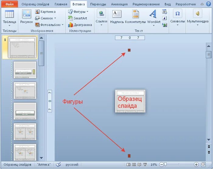The width and height of the screenshot is (213, 169).
Task: Minimize the ribbon with caret arrow
Action: [x=202, y=4]
